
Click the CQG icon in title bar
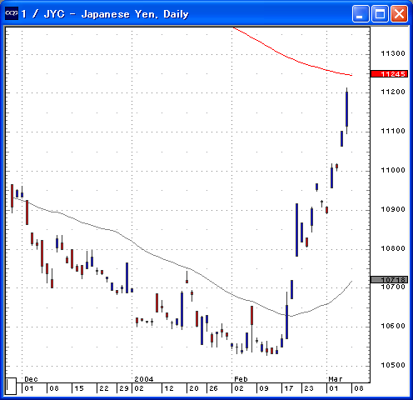pyautogui.click(x=12, y=13)
